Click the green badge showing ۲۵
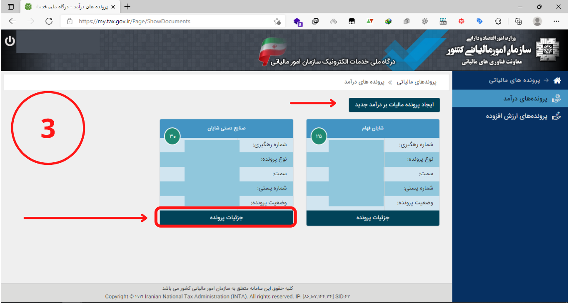 click(319, 137)
